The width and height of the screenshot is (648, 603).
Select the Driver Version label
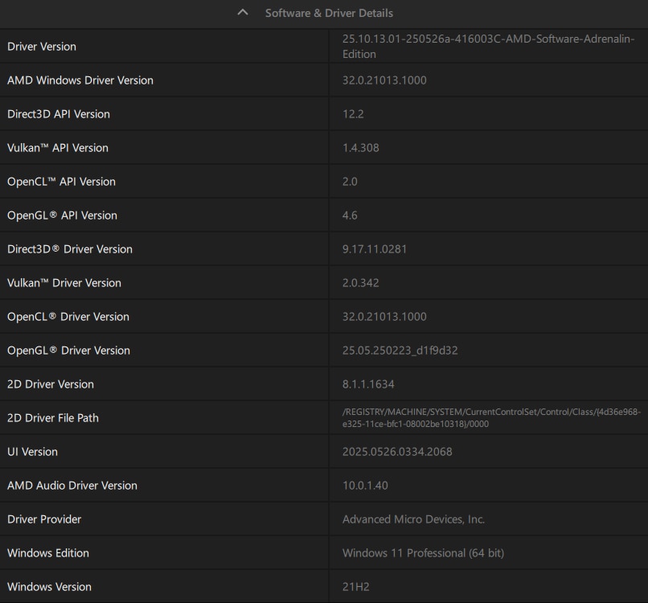point(42,47)
